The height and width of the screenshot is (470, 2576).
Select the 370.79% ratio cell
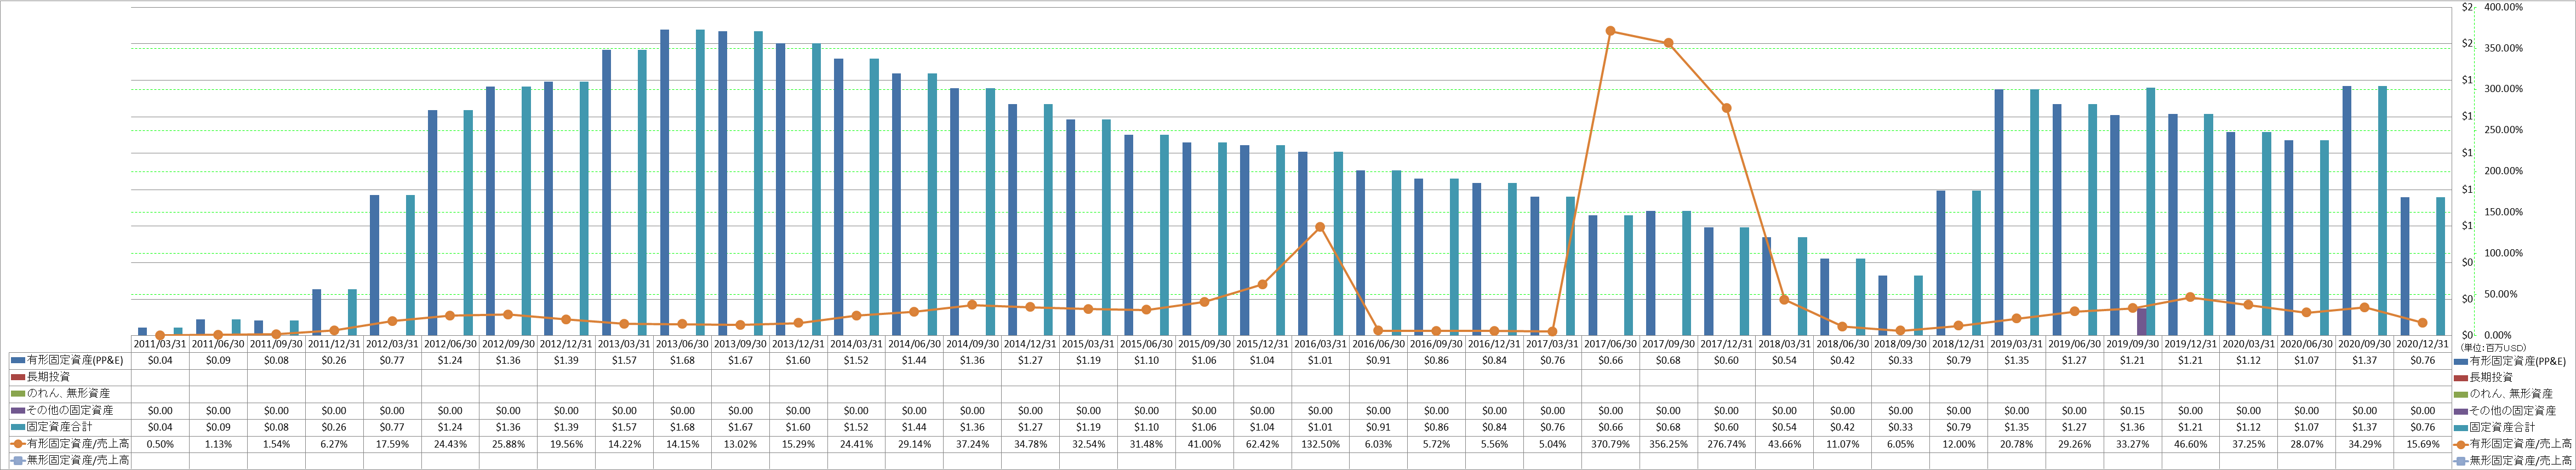click(1610, 444)
